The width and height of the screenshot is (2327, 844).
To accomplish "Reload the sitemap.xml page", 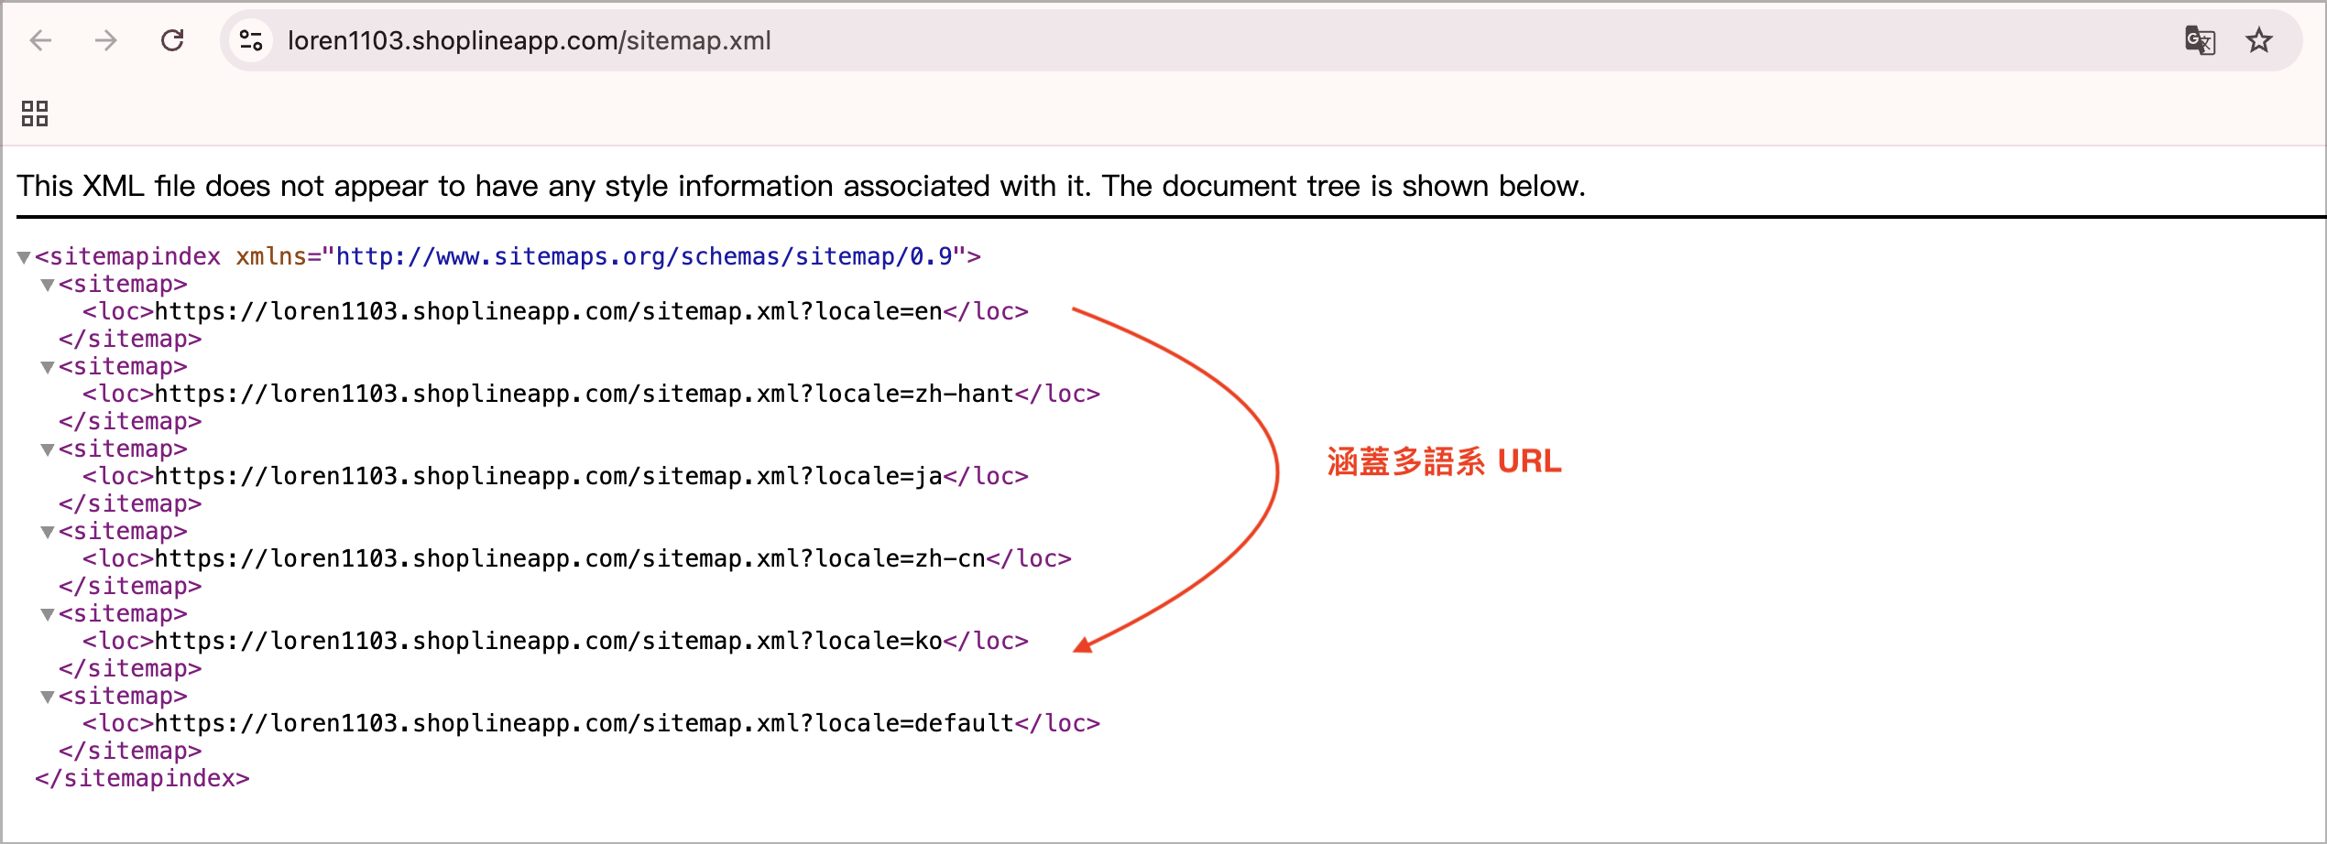I will [172, 40].
